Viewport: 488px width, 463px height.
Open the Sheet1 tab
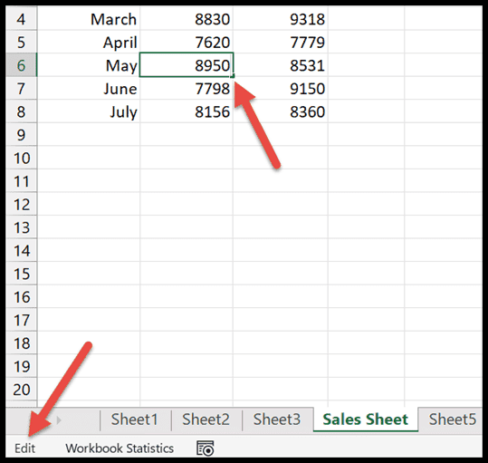pos(134,420)
